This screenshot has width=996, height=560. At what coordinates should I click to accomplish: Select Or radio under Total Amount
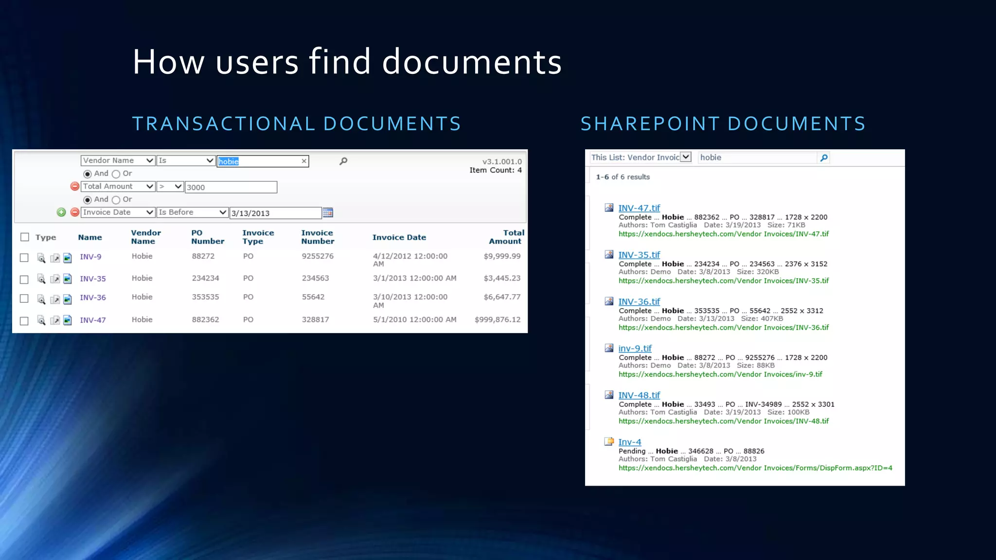point(116,200)
